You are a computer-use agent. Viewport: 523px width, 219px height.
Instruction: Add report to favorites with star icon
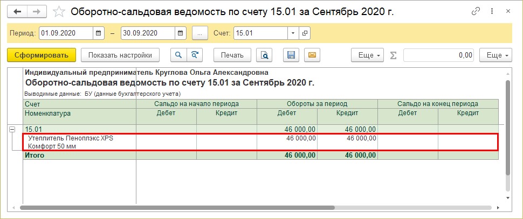59,12
